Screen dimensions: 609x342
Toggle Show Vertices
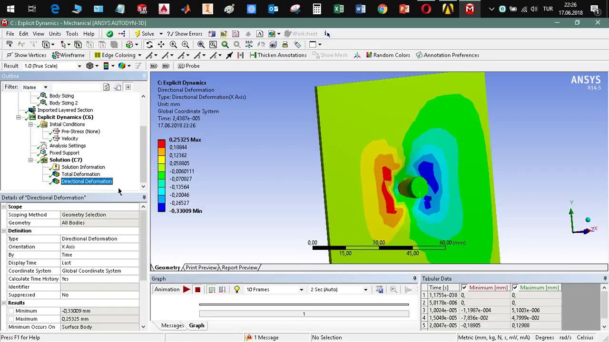(26, 55)
